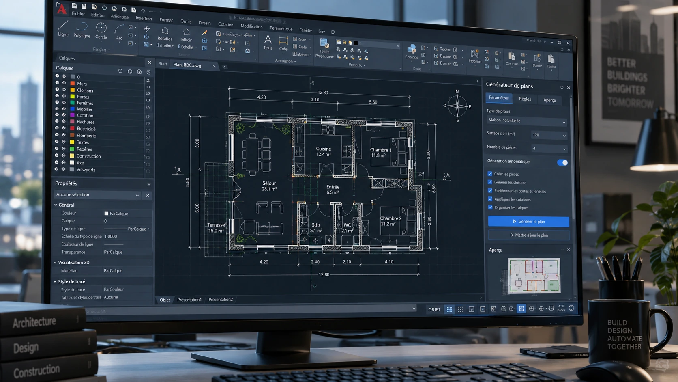
Task: Close the Propriétés panel
Action: tap(149, 184)
